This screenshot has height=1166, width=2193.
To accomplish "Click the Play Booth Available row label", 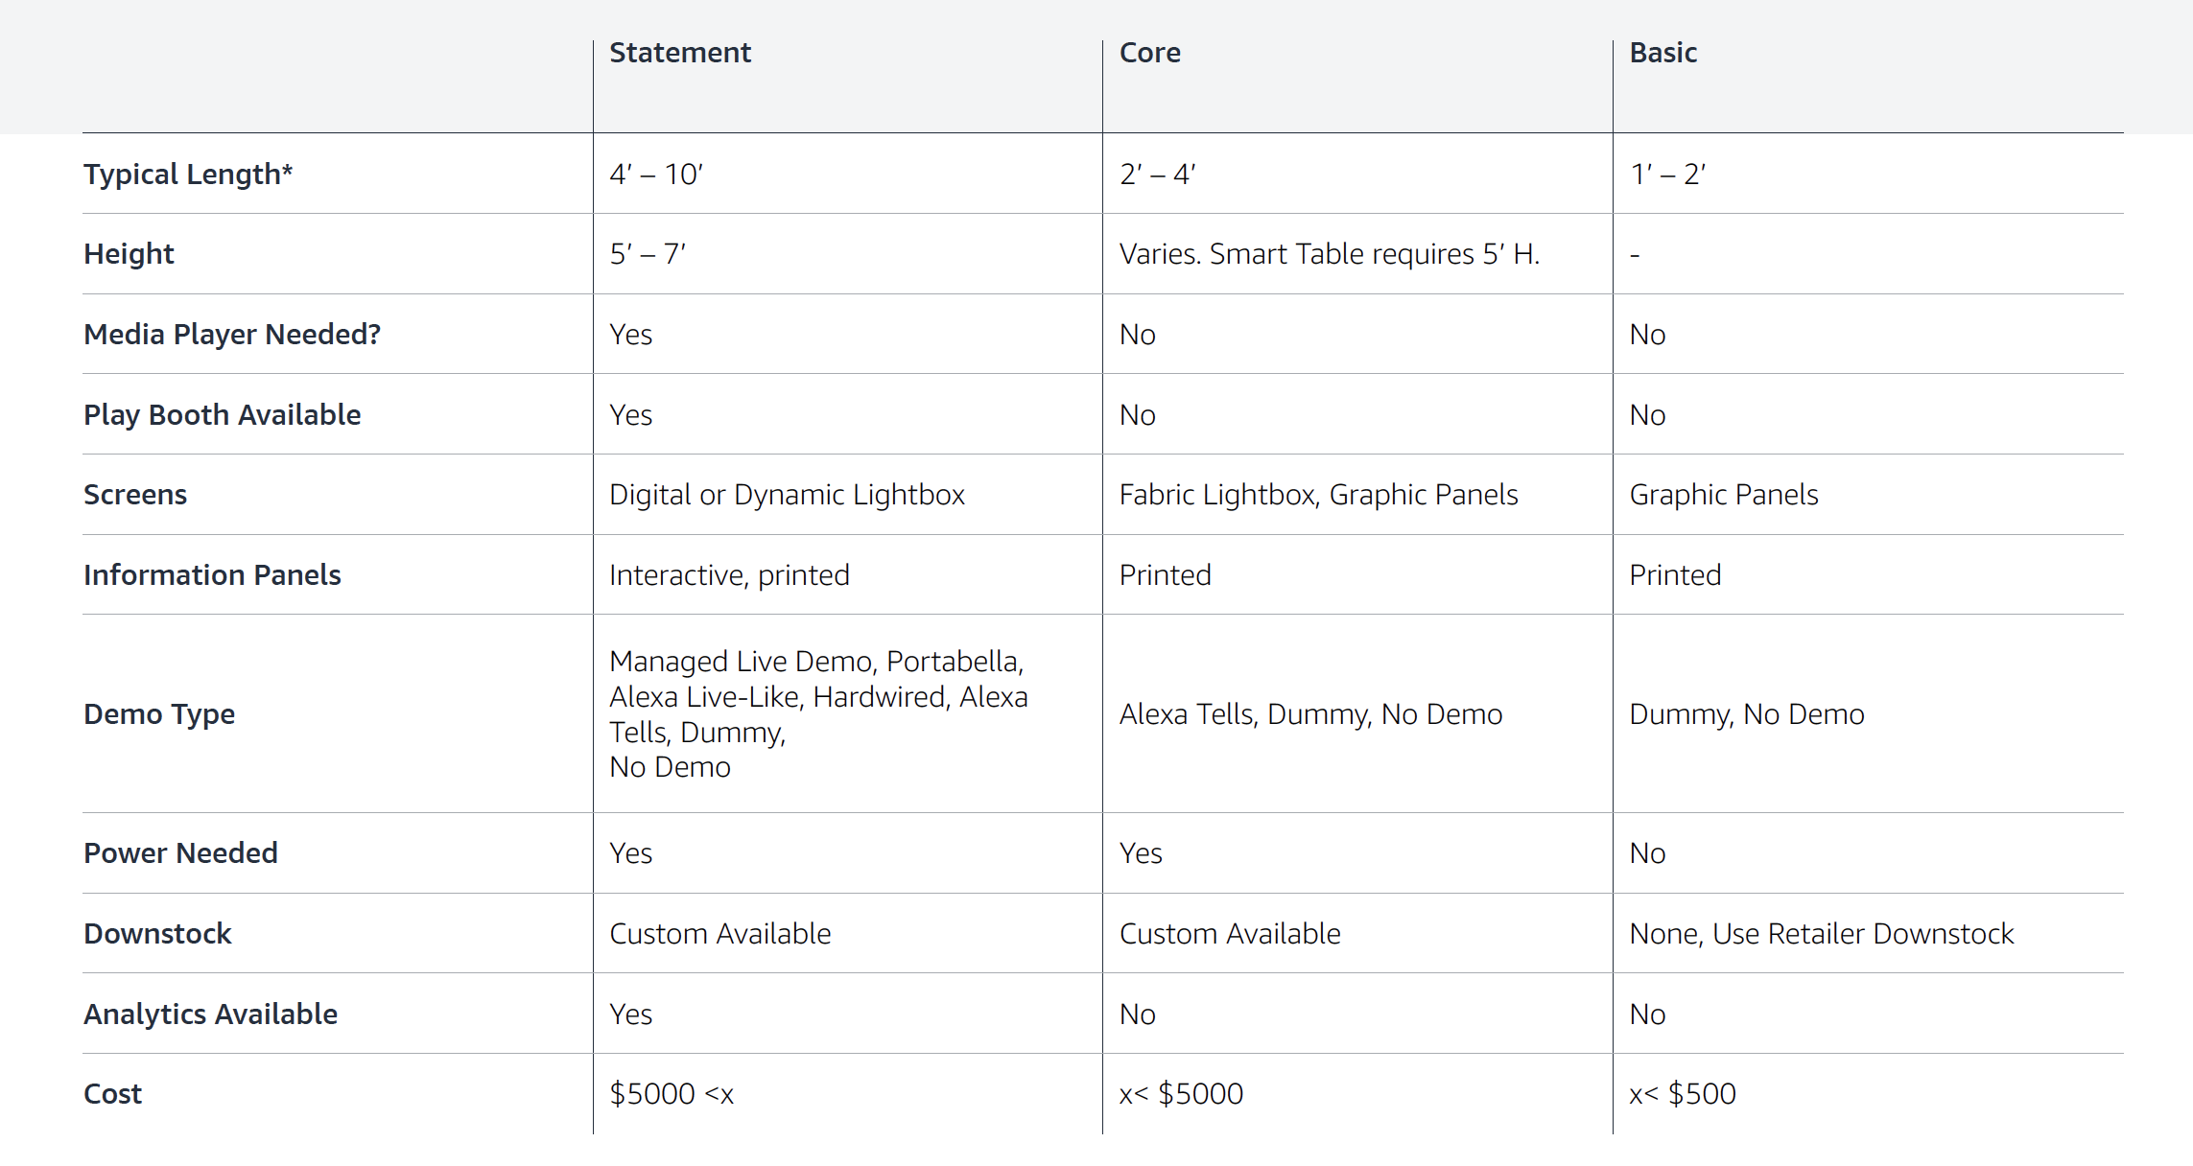I will (x=222, y=415).
